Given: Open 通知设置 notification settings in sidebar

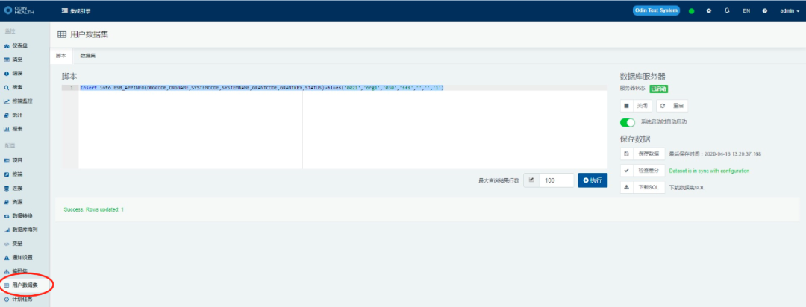Looking at the screenshot, I should click(22, 257).
